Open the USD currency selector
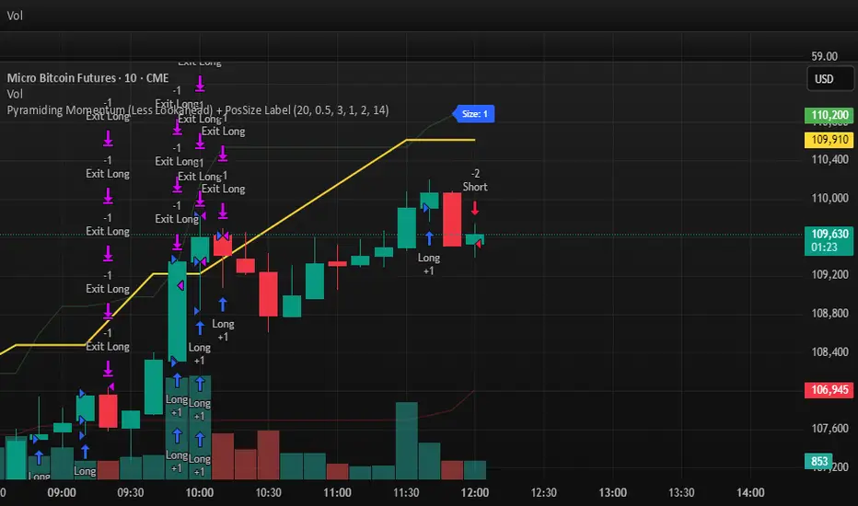Viewport: 858px width, 506px height. [x=830, y=79]
